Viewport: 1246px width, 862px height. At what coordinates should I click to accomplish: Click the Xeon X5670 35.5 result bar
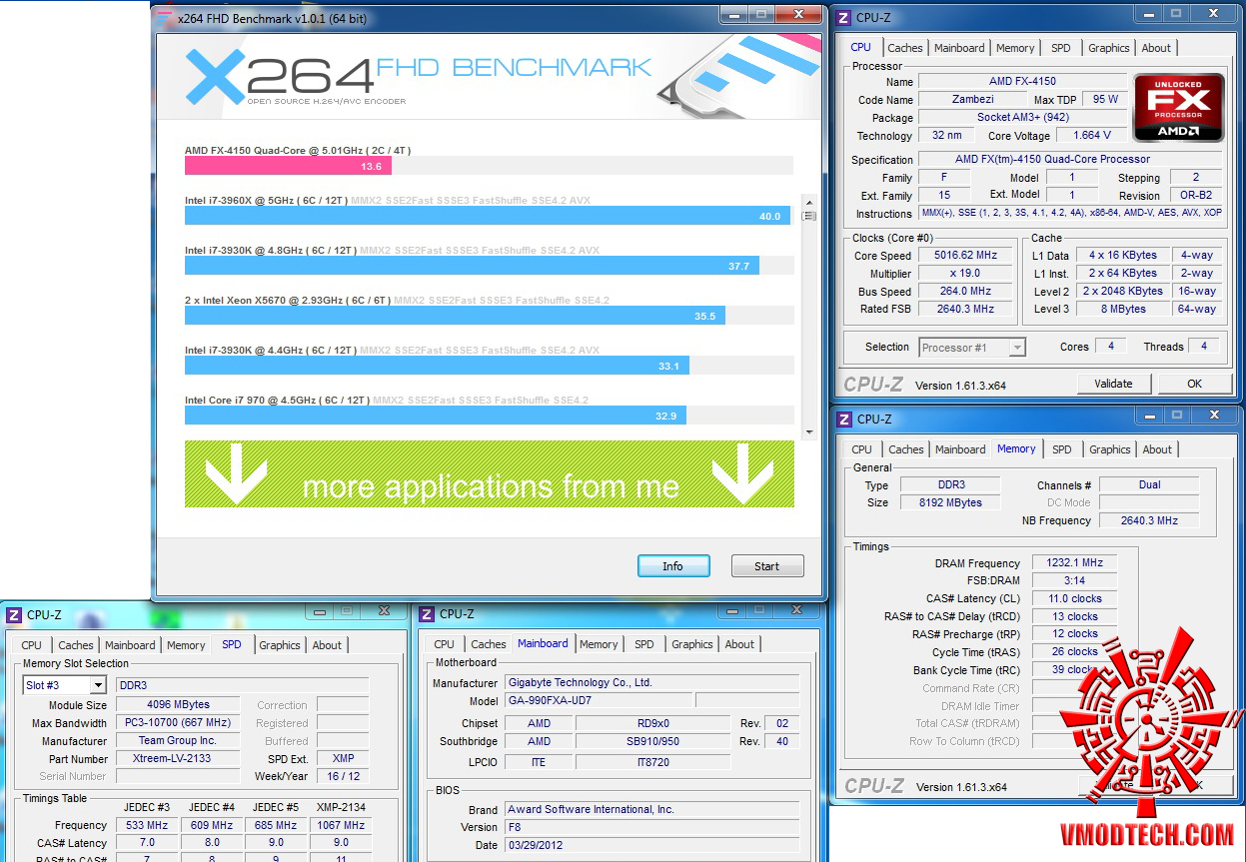(455, 316)
